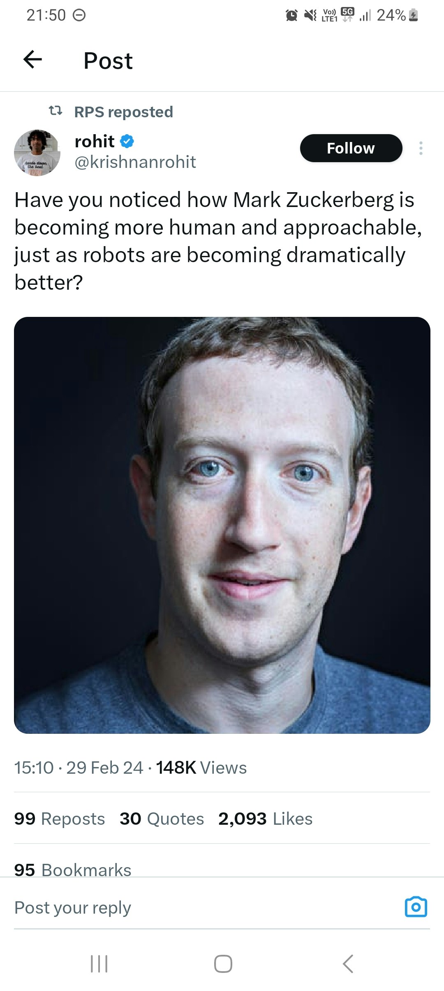Open rohit's profile avatar
Viewport: 444px width, 991px height.
coord(37,153)
